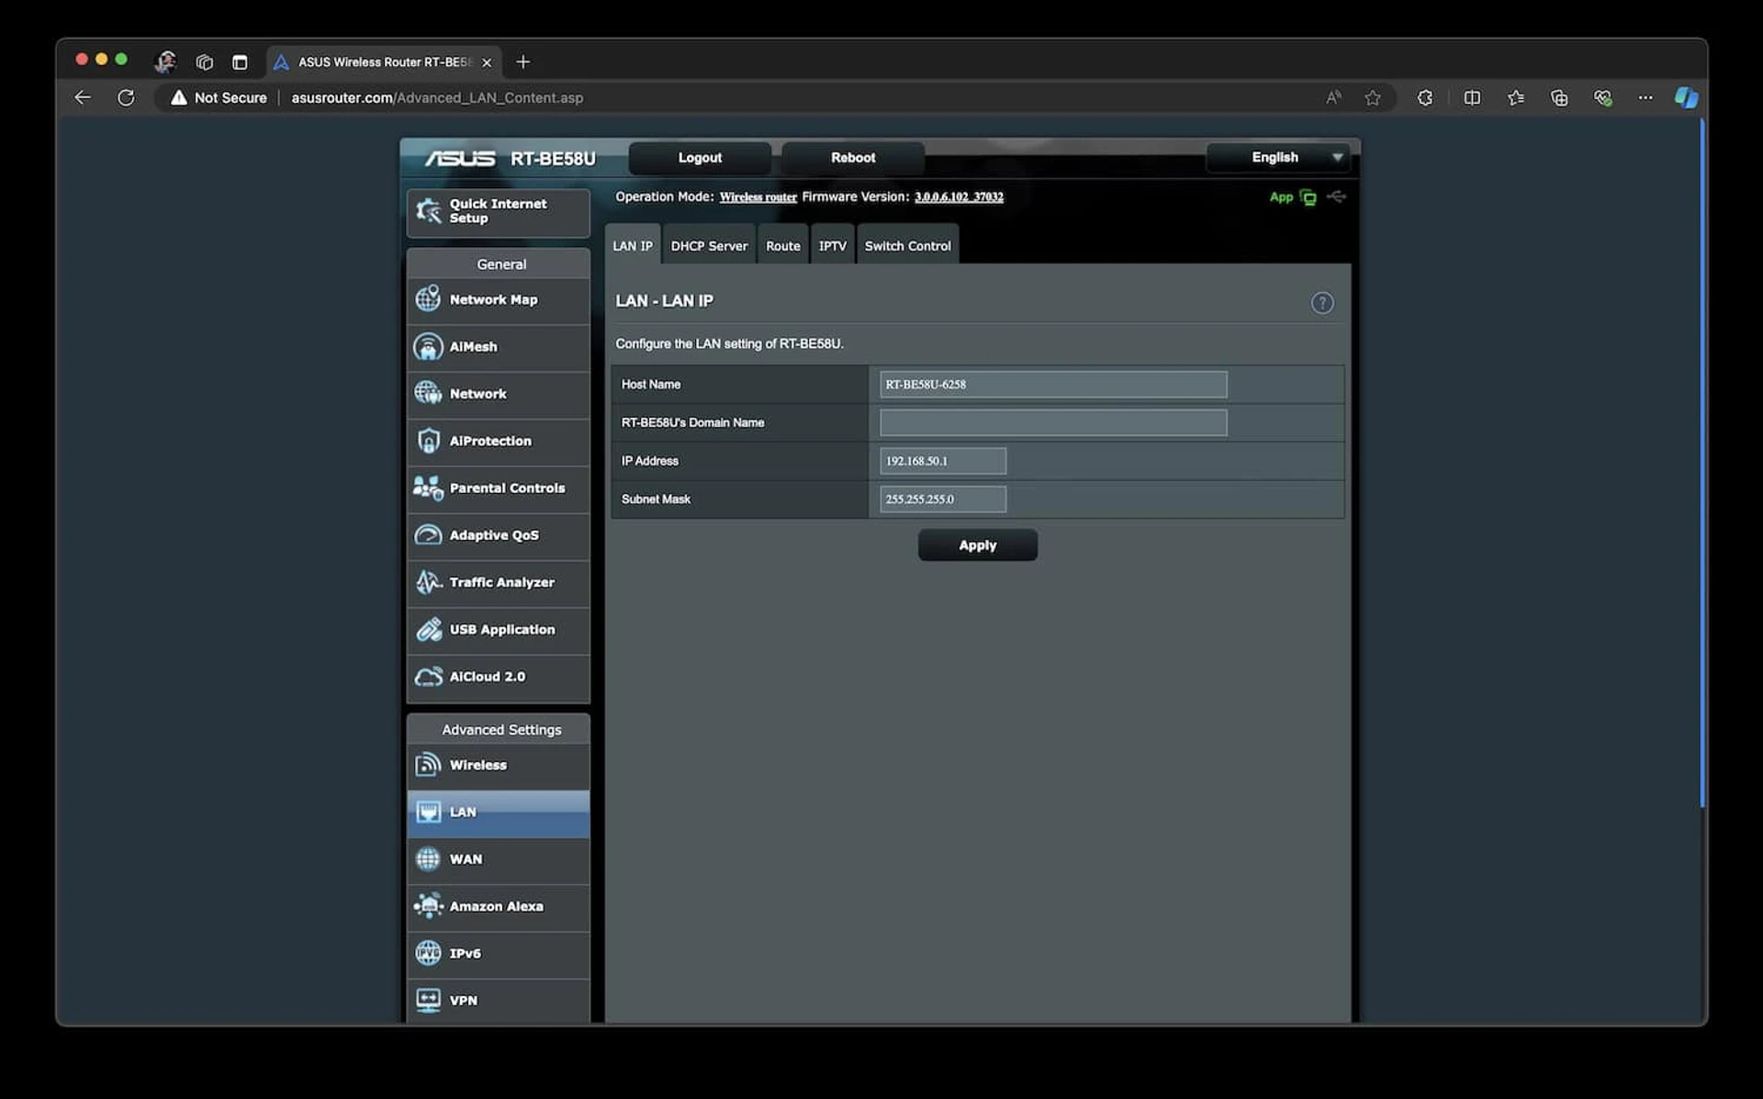1763x1099 pixels.
Task: Open Copilot icon in toolbar
Action: click(1686, 97)
